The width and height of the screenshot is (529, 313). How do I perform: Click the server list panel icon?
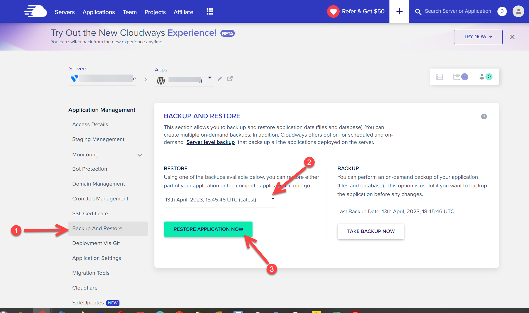[440, 77]
